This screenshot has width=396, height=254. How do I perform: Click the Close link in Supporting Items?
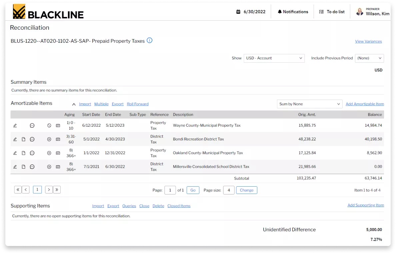coord(144,206)
